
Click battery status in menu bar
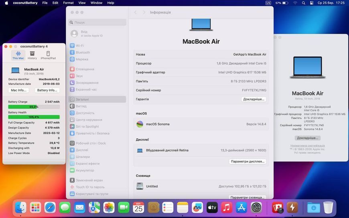(282, 3)
